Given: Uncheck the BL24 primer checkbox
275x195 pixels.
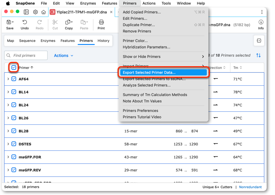Looking at the screenshot, I should tap(14, 105).
